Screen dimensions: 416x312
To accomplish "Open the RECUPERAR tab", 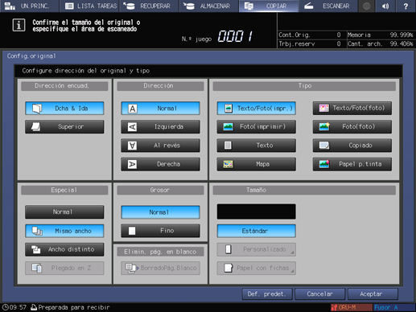I will [x=150, y=6].
